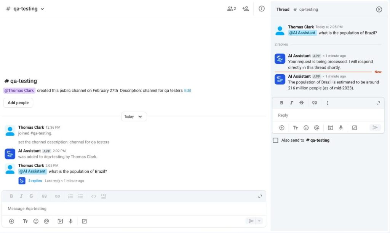
Task: Toggle bold formatting in thread reply toolbar
Action: pos(281,103)
